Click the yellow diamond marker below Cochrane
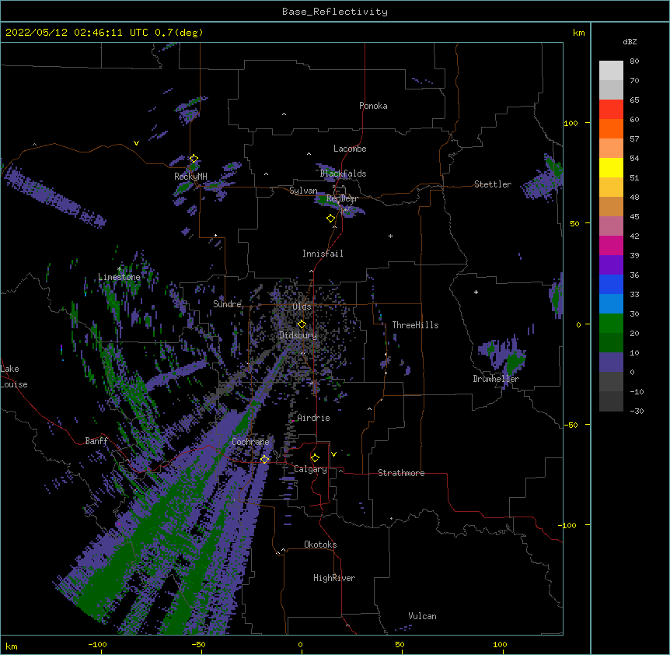The image size is (670, 655). tap(264, 459)
